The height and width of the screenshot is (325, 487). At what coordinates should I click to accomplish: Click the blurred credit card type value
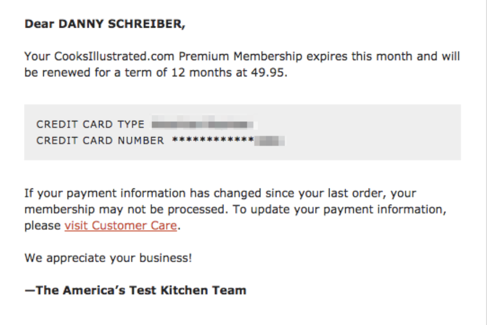coord(202,125)
